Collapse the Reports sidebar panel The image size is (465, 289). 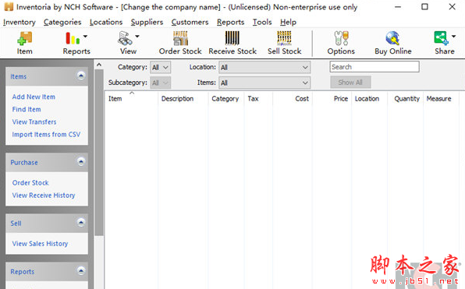click(81, 271)
